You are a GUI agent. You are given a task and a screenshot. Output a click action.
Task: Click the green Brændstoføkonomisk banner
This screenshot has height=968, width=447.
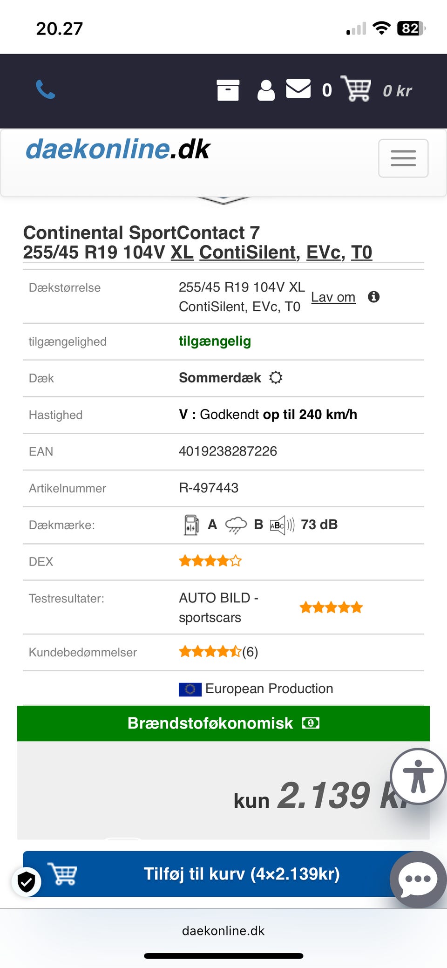tap(223, 723)
